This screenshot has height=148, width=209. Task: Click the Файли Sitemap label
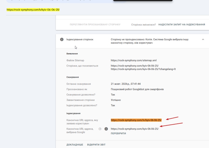pos(75,60)
